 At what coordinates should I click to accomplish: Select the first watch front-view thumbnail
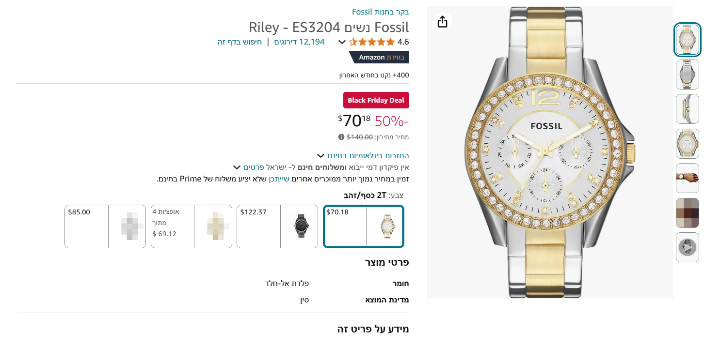point(687,40)
